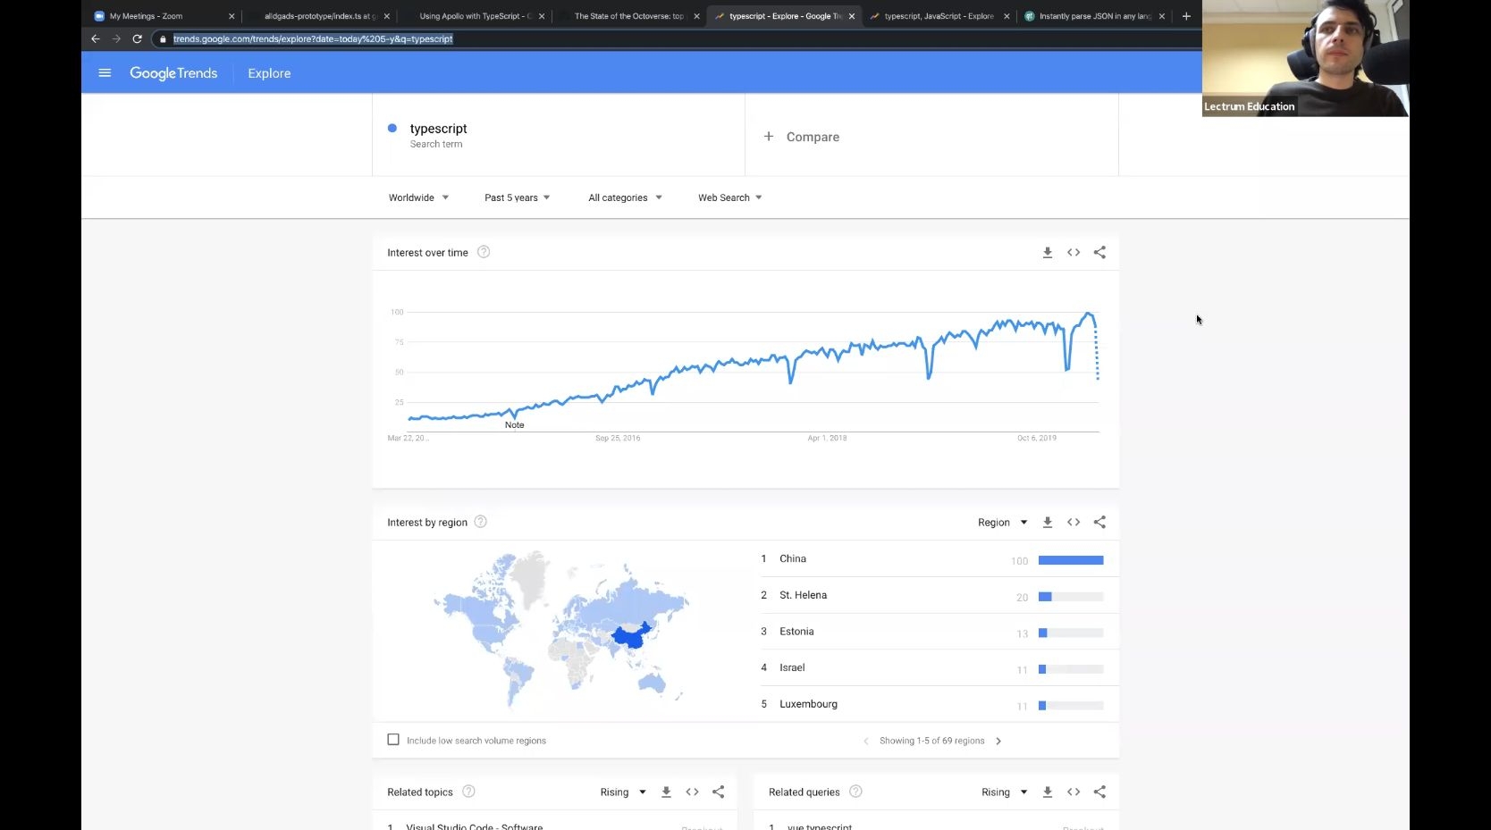The image size is (1491, 830).
Task: Click the browser address bar URL
Action: point(313,39)
